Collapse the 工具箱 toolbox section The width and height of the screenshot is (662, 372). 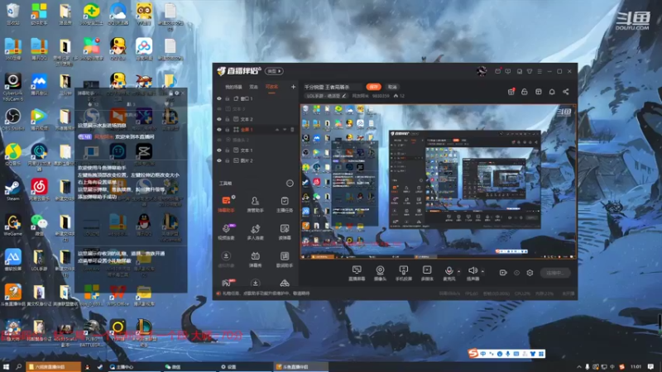[290, 183]
